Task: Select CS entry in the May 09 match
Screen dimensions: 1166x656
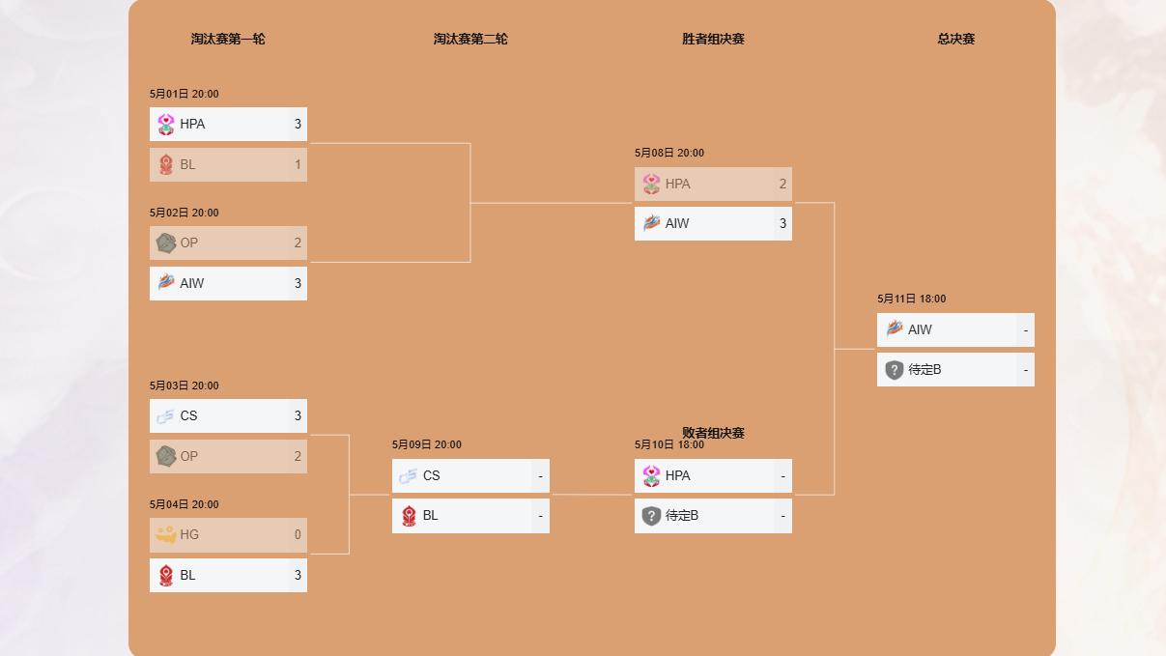Action: pyautogui.click(x=470, y=475)
